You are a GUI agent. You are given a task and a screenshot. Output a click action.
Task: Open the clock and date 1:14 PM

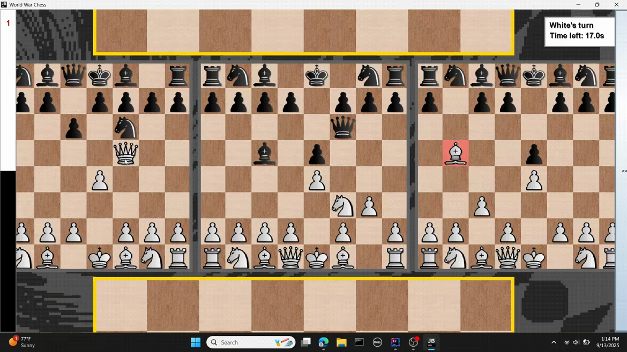607,342
